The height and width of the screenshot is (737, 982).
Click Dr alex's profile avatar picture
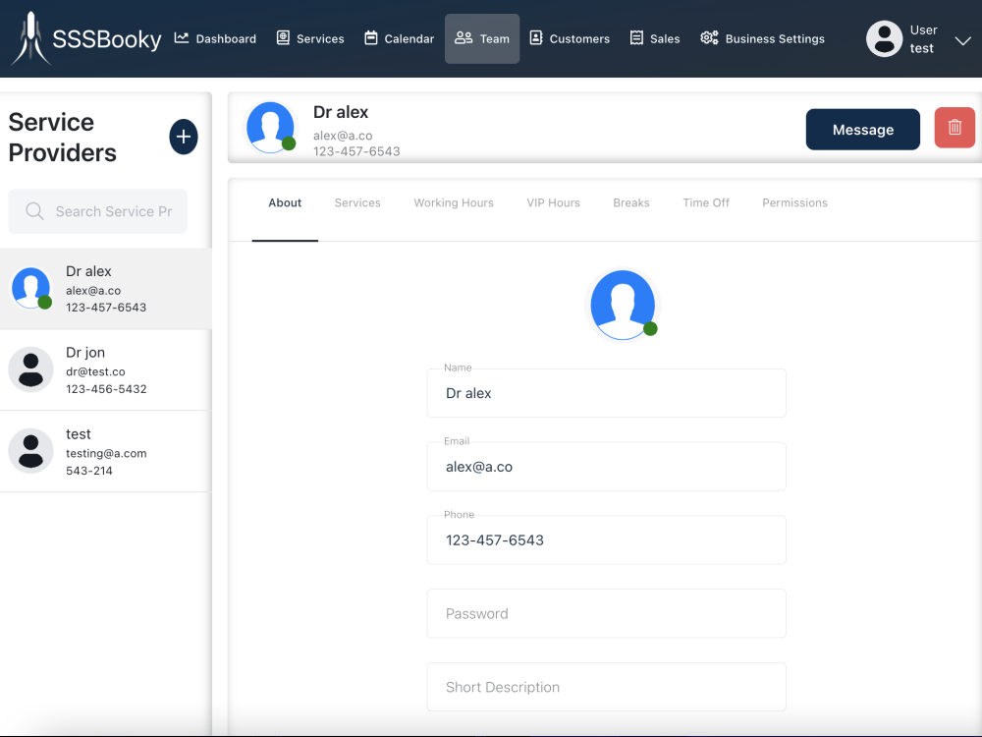[623, 304]
